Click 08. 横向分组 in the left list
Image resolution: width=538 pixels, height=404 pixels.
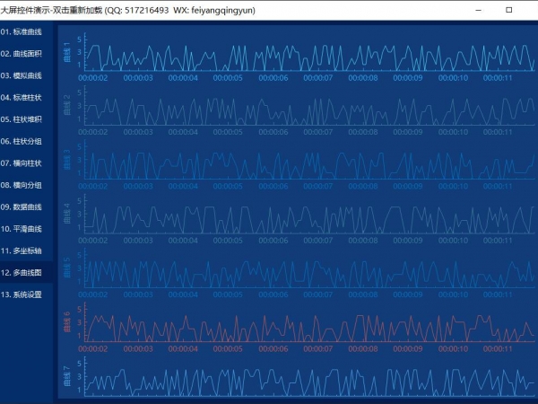tap(27, 184)
